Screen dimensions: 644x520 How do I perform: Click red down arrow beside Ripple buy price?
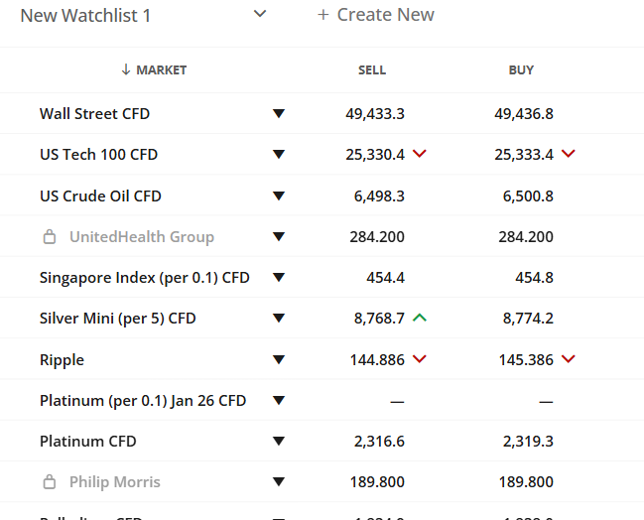(x=569, y=359)
